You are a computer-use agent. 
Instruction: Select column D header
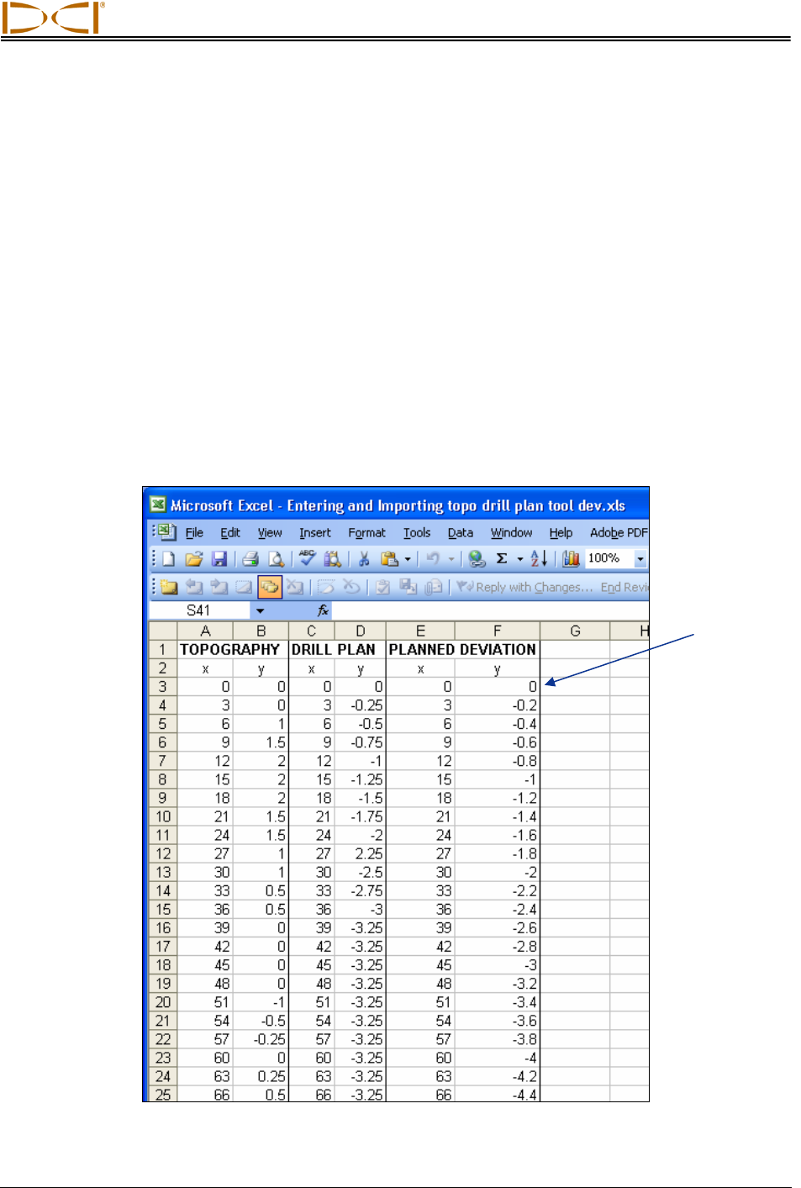361,631
